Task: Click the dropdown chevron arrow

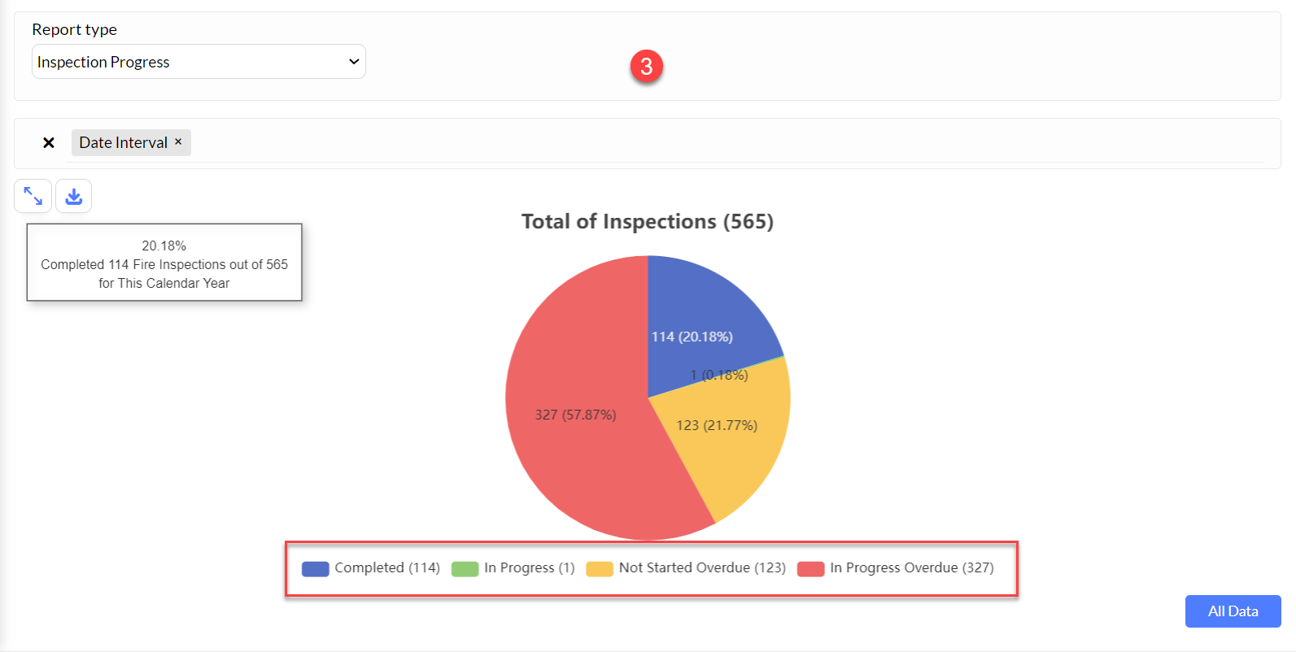Action: [x=354, y=62]
